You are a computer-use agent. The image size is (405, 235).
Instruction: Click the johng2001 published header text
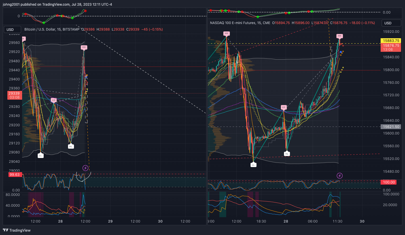pos(57,4)
